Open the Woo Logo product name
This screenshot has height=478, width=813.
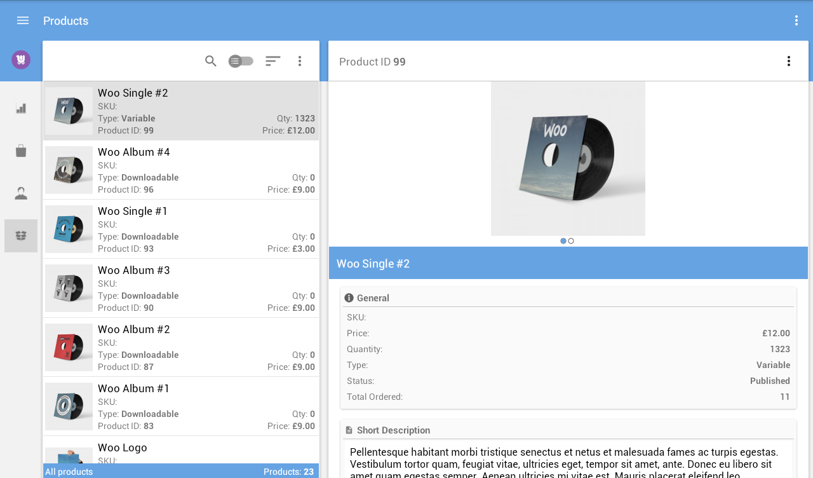(x=123, y=447)
